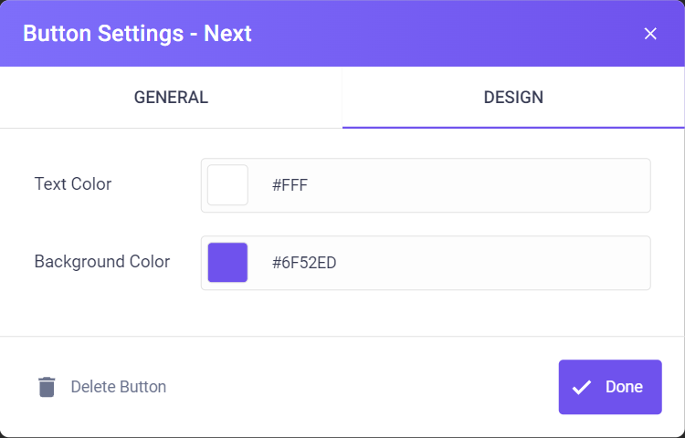Switch to the GENERAL tab

coord(171,98)
